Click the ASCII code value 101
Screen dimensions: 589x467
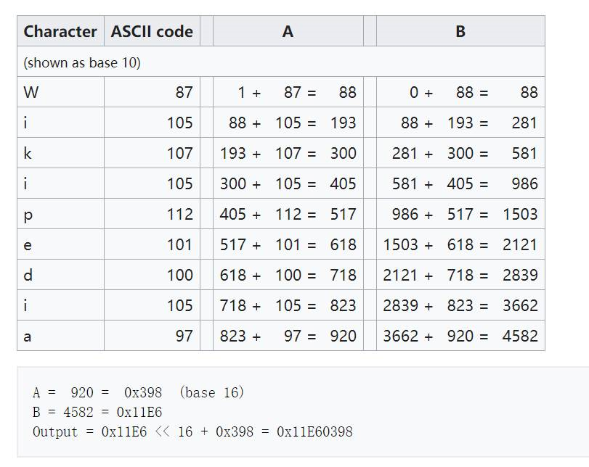coord(179,244)
